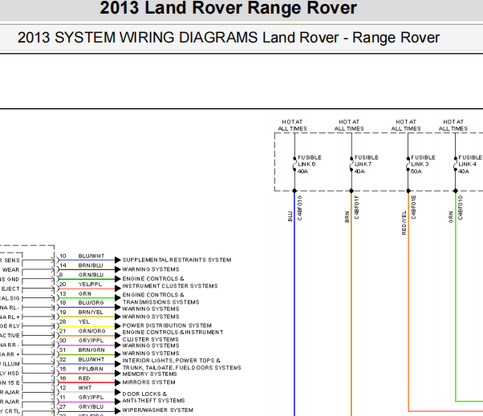Viewport: 483px width, 416px height.
Task: Click pin 28 'YEL' wire label
Action: click(83, 322)
